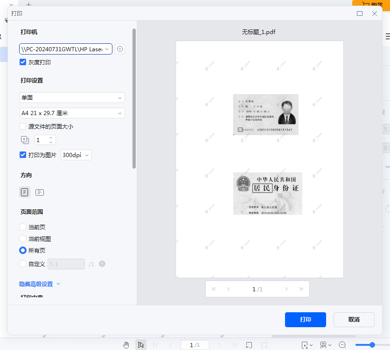Select landscape orientation under 方向
The width and height of the screenshot is (390, 350).
point(40,192)
